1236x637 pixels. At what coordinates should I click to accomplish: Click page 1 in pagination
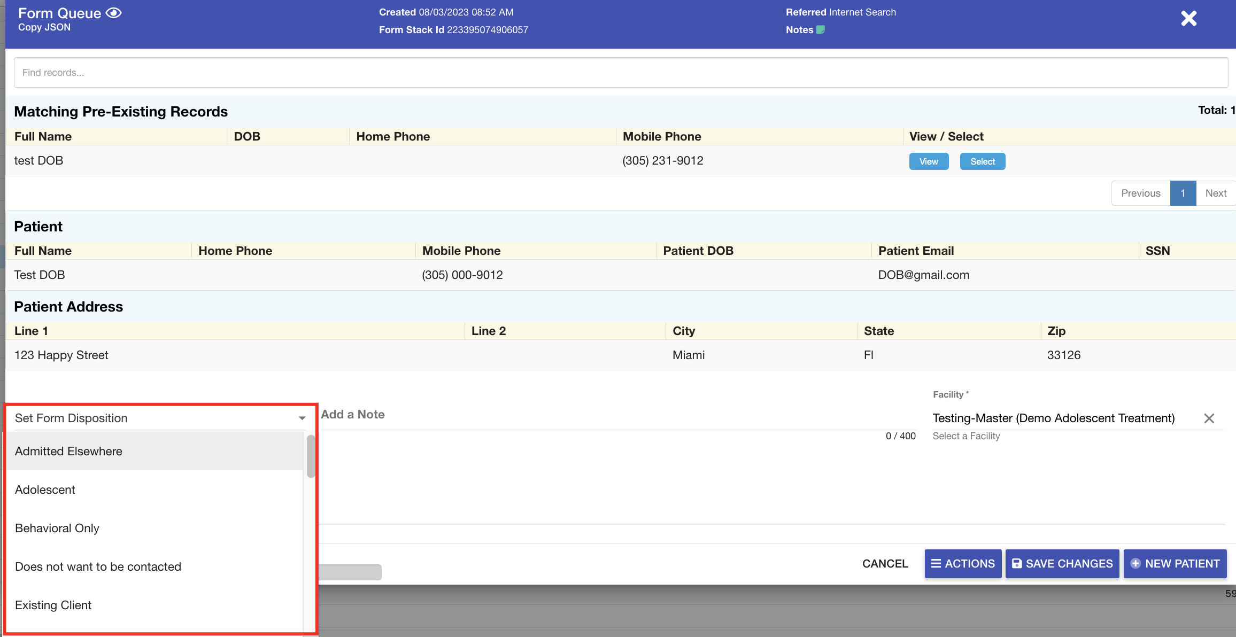point(1183,193)
